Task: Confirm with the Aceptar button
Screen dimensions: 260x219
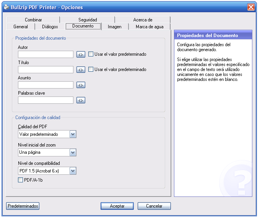Action: (x=117, y=206)
